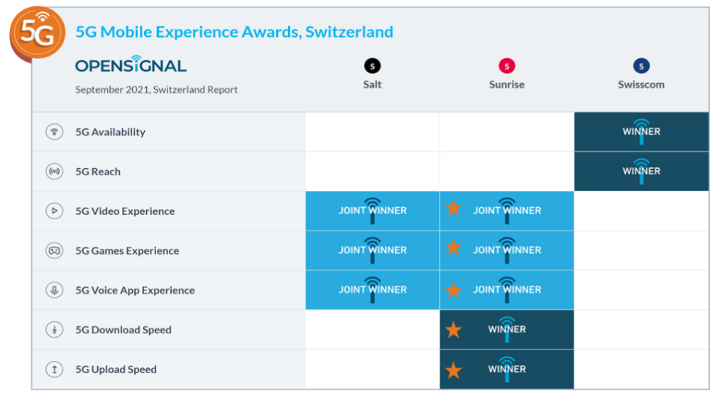Click the black Salt operator logo
Image resolution: width=722 pixels, height=395 pixels.
[372, 66]
